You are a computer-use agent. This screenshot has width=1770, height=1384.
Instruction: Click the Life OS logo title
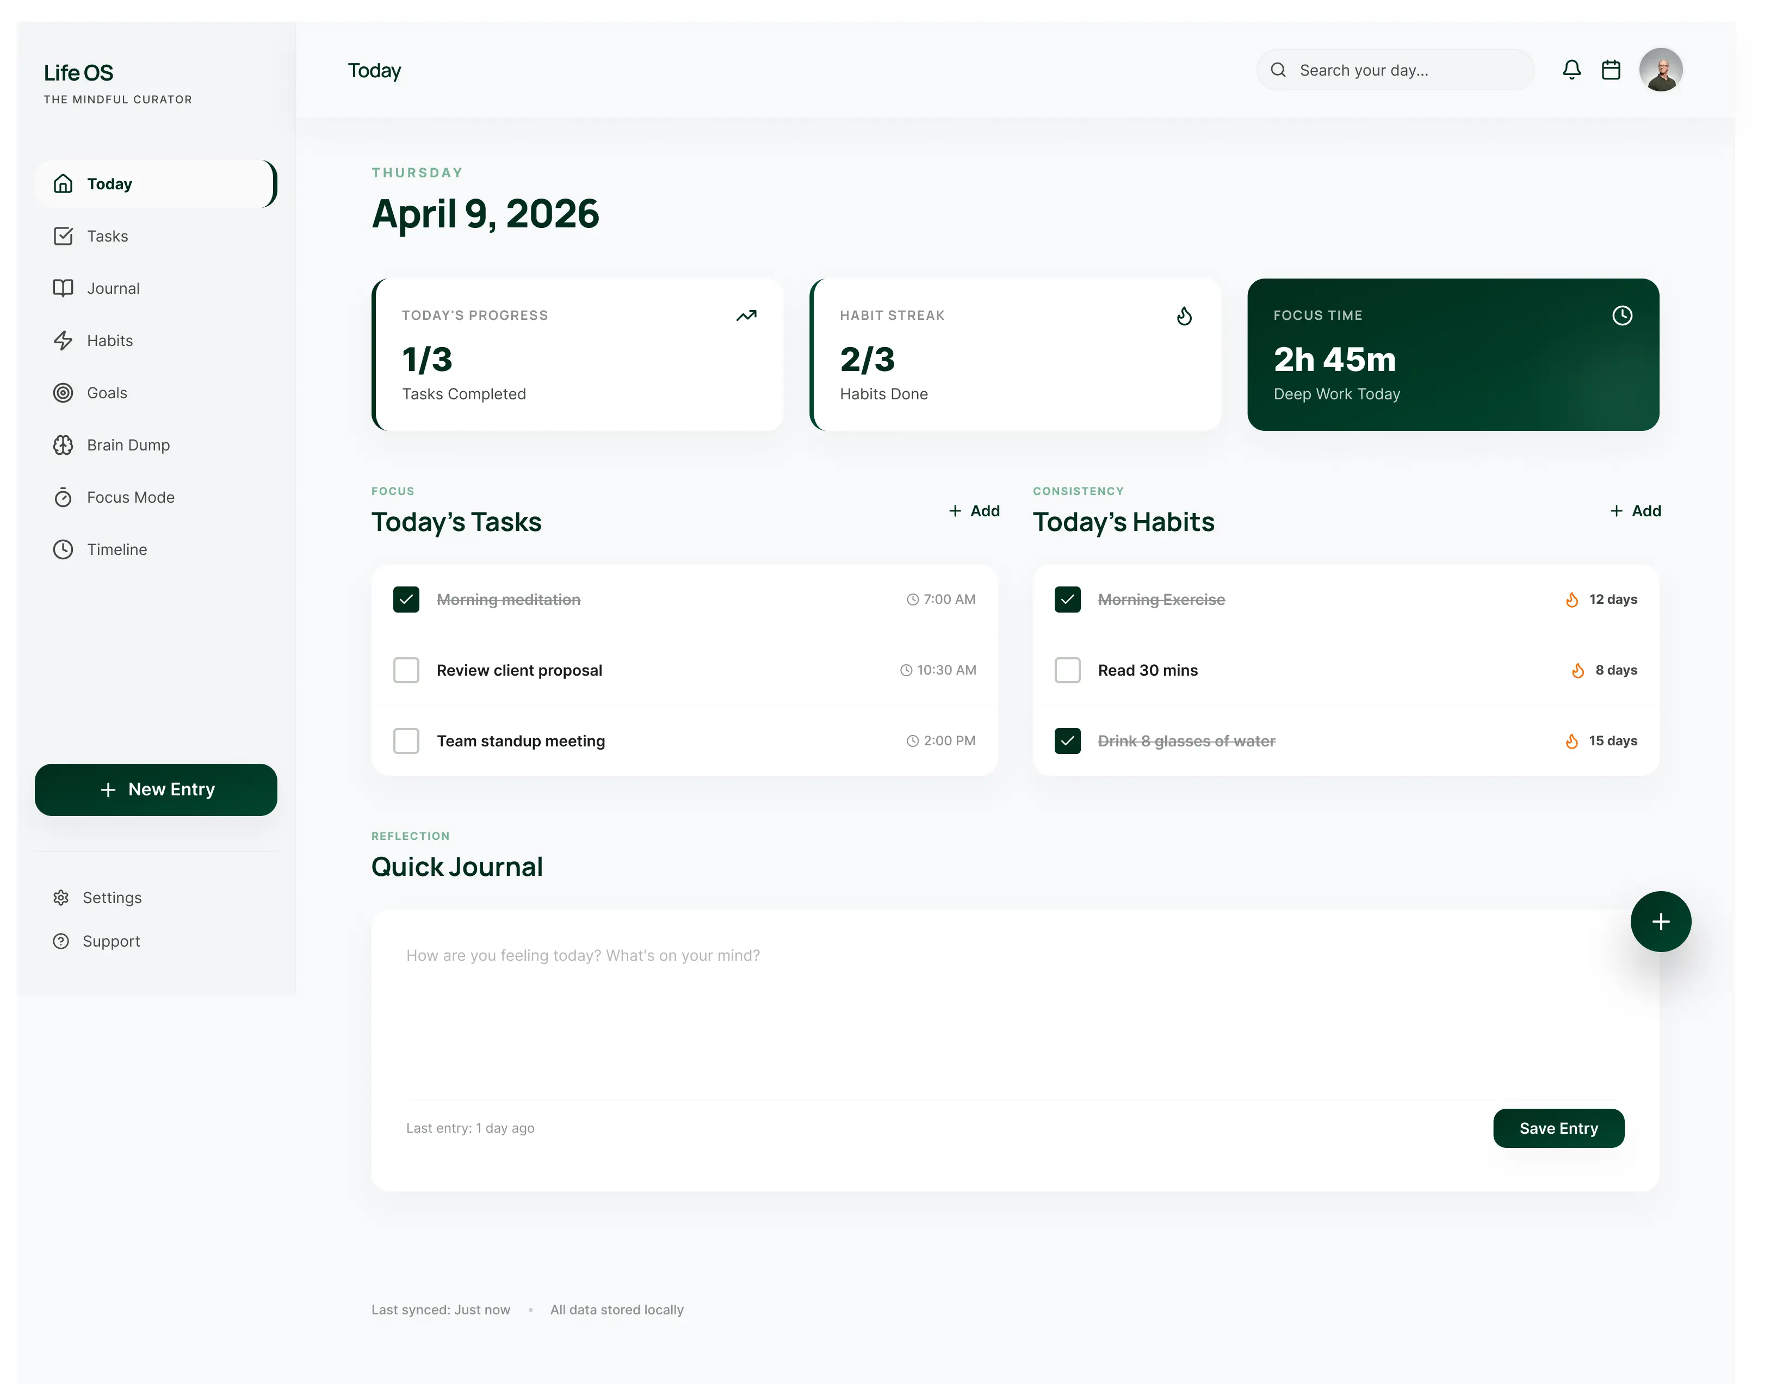pos(79,73)
